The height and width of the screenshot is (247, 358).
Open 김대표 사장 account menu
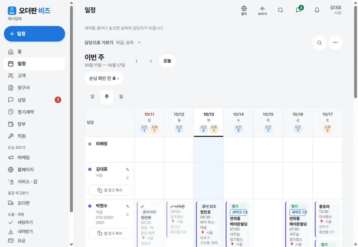point(336,10)
